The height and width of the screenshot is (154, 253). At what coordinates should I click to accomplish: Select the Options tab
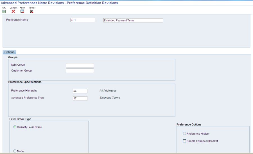coord(9,52)
